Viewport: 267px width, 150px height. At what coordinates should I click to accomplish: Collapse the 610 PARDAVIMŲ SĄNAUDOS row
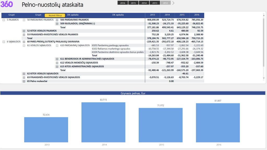coord(57,45)
